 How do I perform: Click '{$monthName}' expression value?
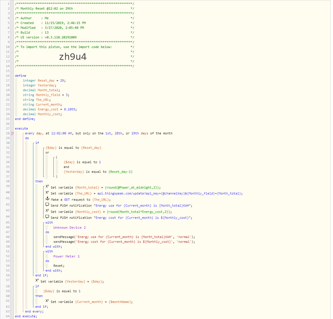(x=120, y=302)
